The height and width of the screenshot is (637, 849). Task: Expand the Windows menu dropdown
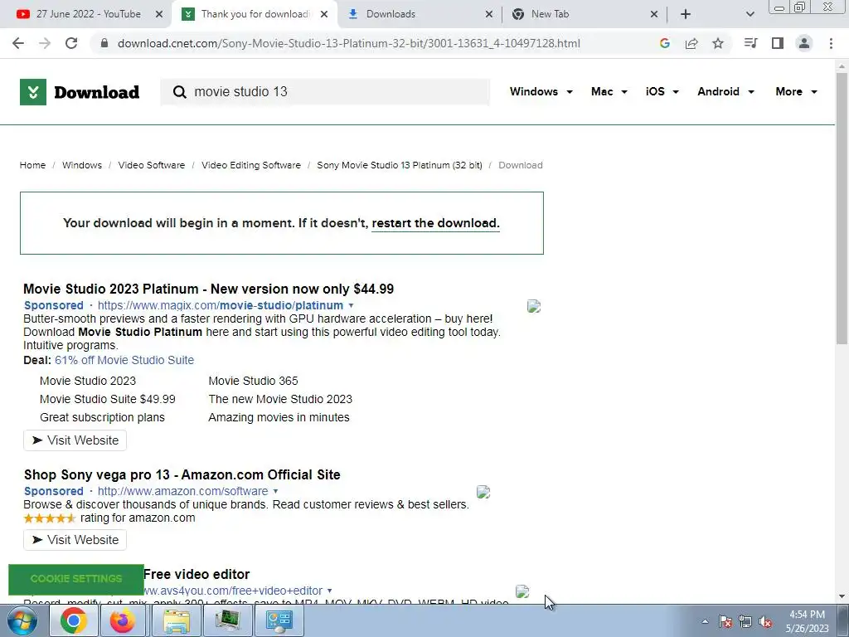click(x=541, y=91)
